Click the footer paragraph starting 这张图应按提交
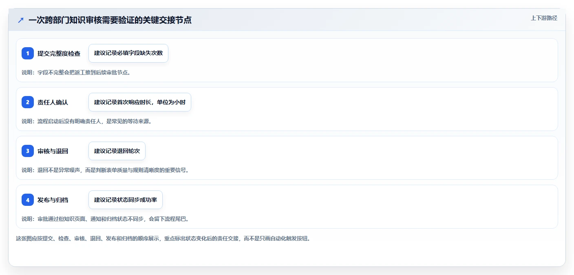The width and height of the screenshot is (574, 275). [x=163, y=238]
